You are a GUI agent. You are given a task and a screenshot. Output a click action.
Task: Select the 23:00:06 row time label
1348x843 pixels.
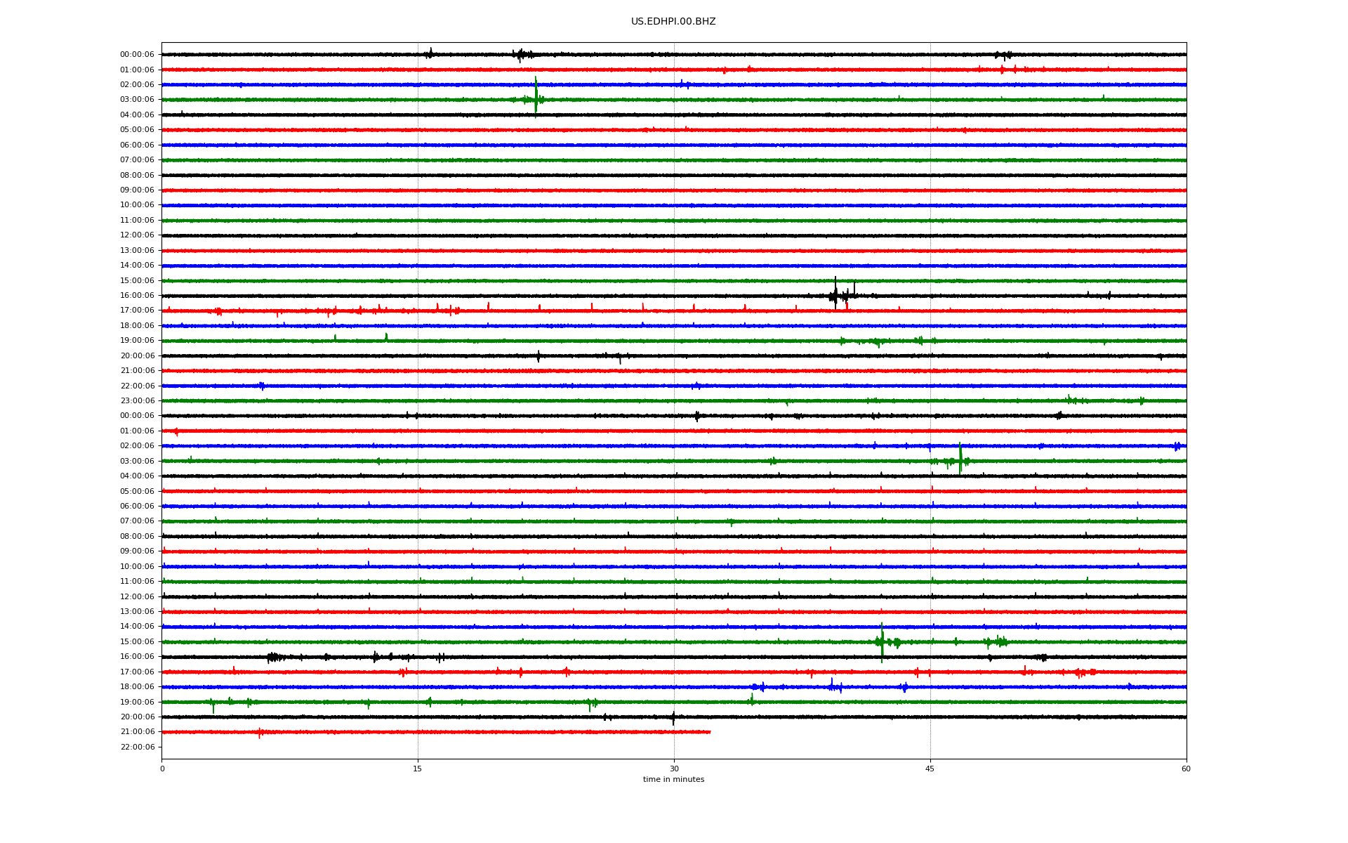tap(137, 401)
